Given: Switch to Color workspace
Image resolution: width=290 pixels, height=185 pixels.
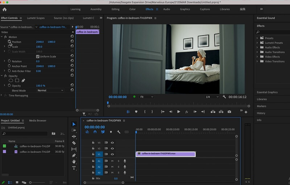Looking at the screenshot, I should click(132, 9).
